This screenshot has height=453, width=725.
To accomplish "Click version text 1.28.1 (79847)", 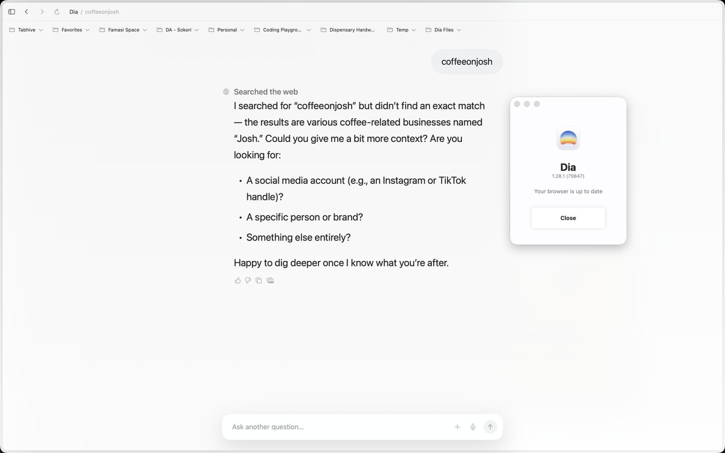I will (568, 176).
